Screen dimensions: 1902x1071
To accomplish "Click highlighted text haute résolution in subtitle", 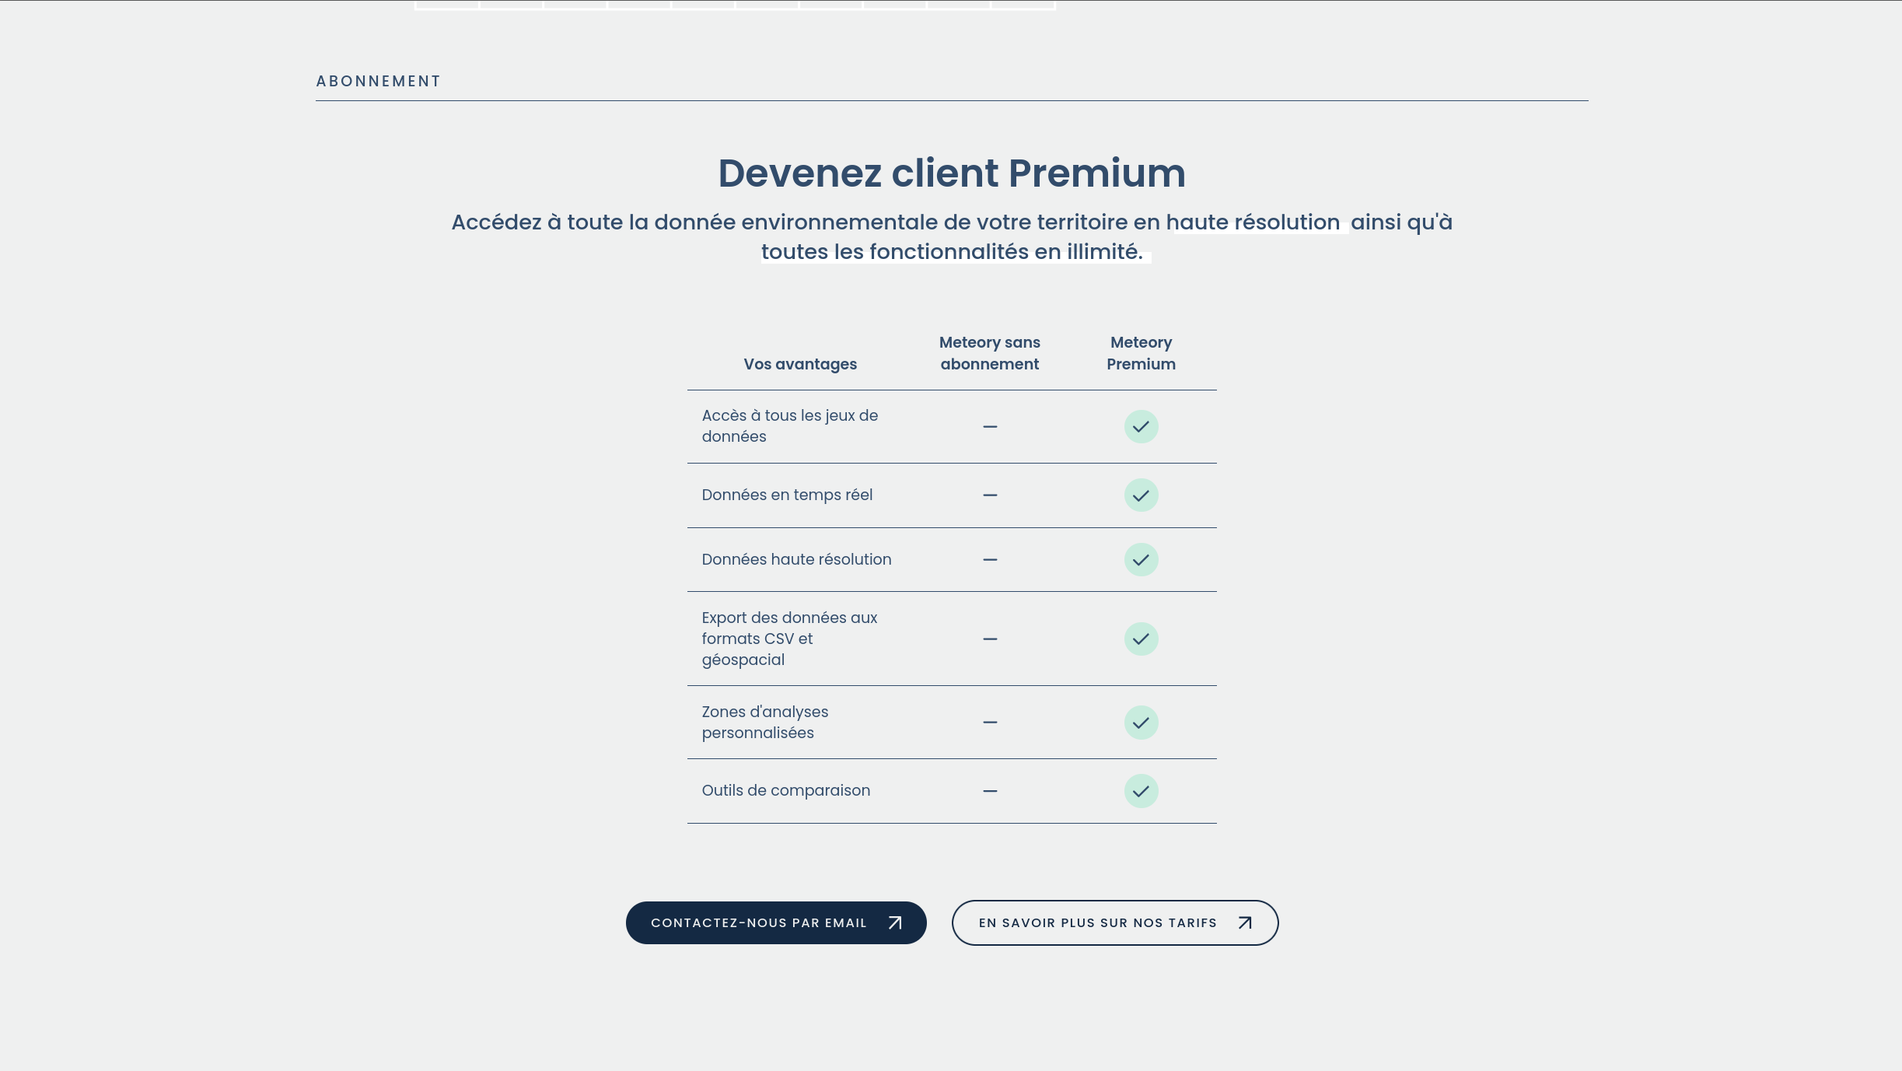I will [x=1253, y=222].
